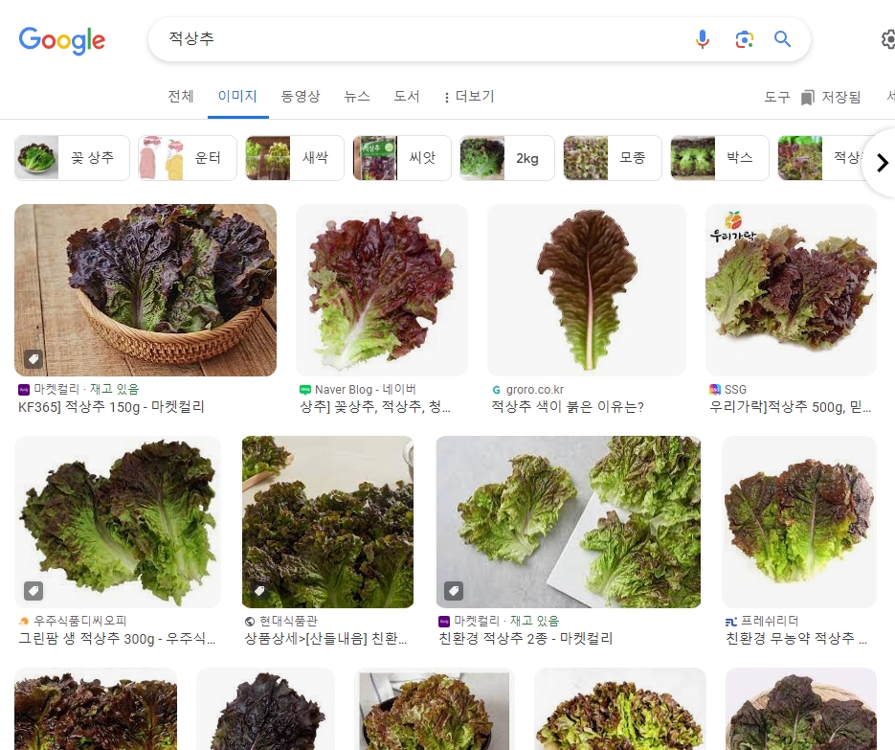Image resolution: width=895 pixels, height=750 pixels.
Task: Start a voice search with the microphone icon
Action: point(703,39)
